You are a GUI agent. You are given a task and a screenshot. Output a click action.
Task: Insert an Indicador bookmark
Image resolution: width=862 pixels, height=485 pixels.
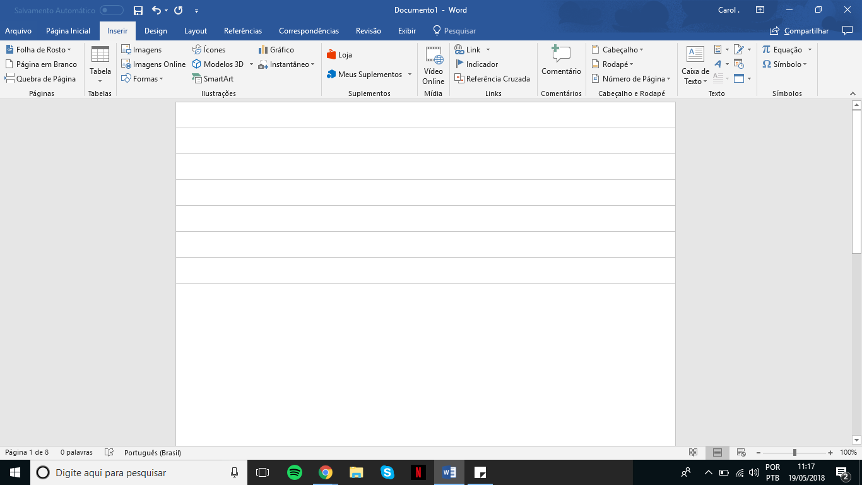476,64
